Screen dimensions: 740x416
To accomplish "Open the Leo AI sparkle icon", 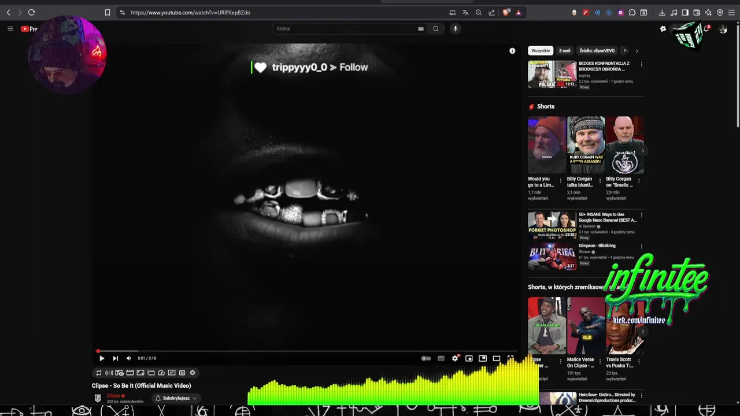I will 708,12.
